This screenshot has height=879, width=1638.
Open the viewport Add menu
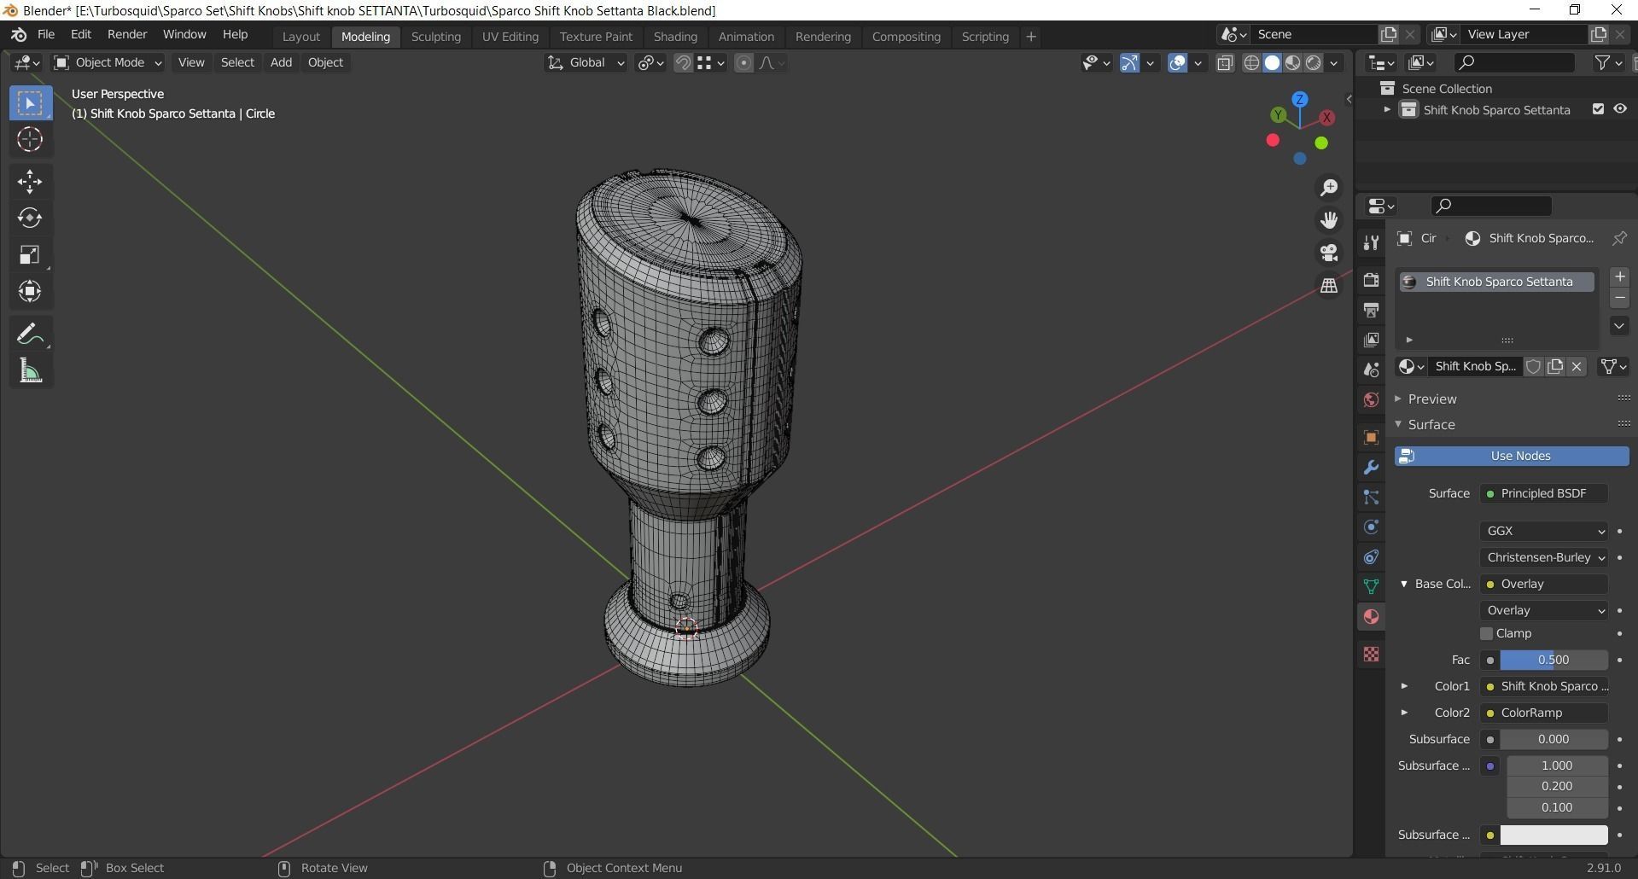[x=281, y=62]
